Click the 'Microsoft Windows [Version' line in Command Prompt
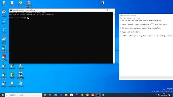This screenshot has width=173, height=97. coord(28,13)
